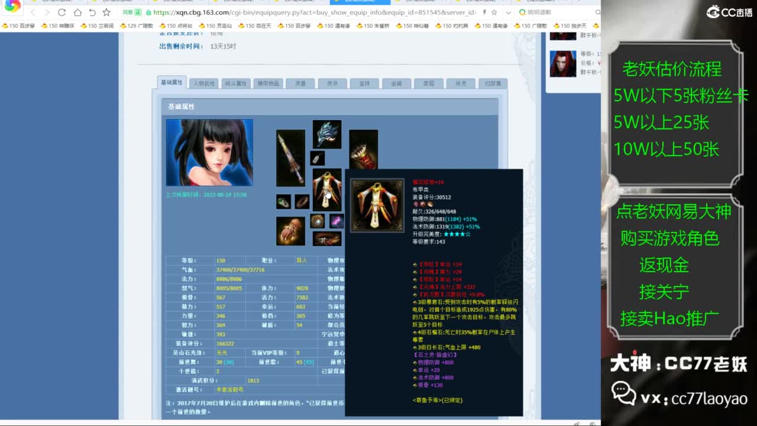Open the '129 广陵散' bookmark
Image resolution: width=757 pixels, height=426 pixels.
tap(136, 26)
